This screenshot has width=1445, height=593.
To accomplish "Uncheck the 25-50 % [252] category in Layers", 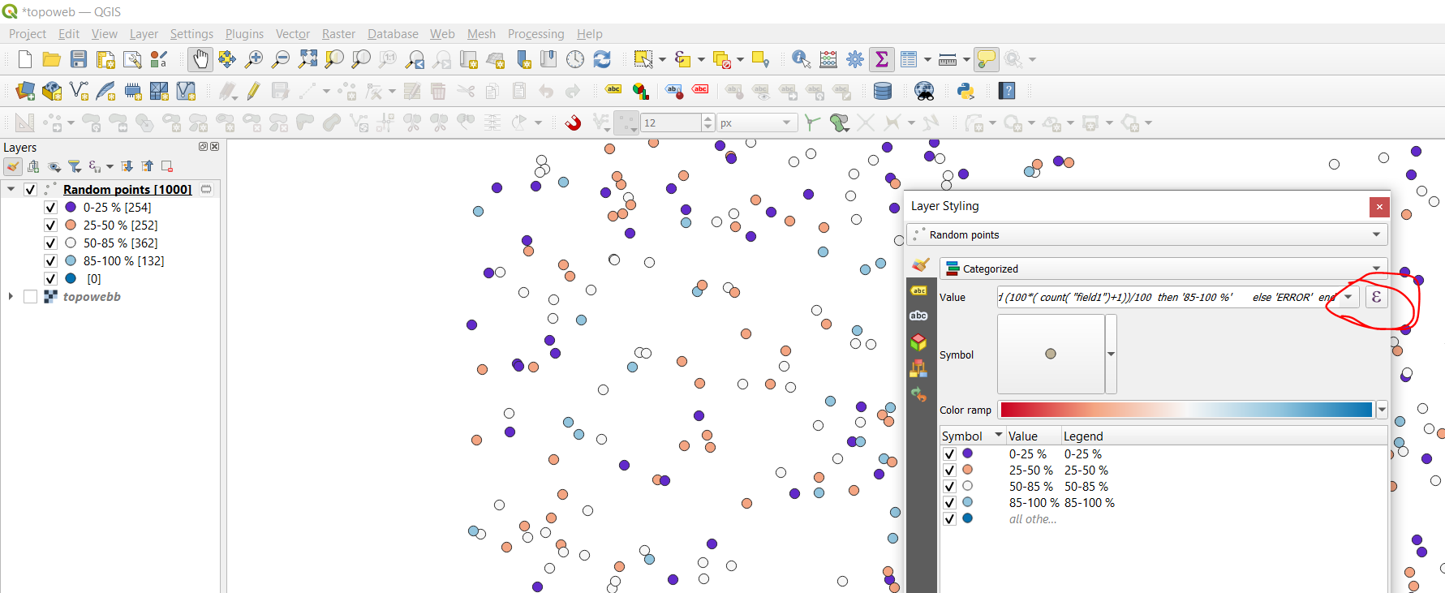I will (50, 226).
